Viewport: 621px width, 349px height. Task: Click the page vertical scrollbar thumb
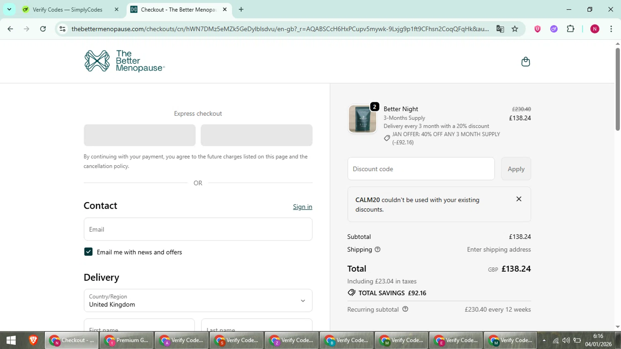pyautogui.click(x=617, y=89)
